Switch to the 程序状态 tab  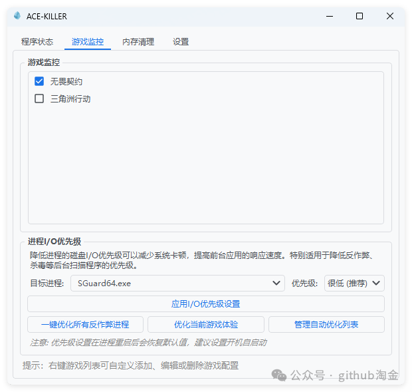[x=37, y=41]
